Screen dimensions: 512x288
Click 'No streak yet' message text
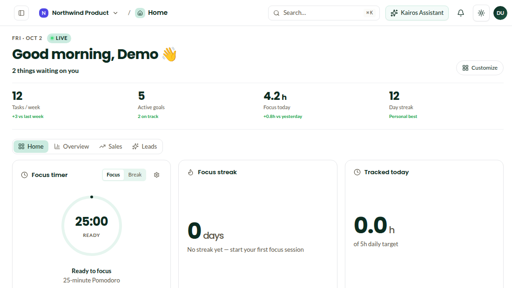(246, 249)
